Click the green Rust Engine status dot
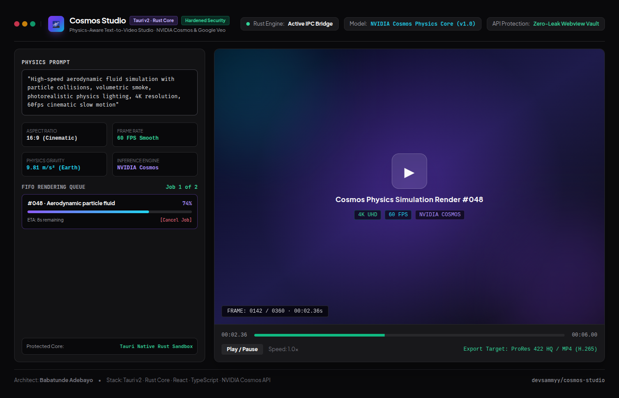This screenshot has width=619, height=398. 248,24
